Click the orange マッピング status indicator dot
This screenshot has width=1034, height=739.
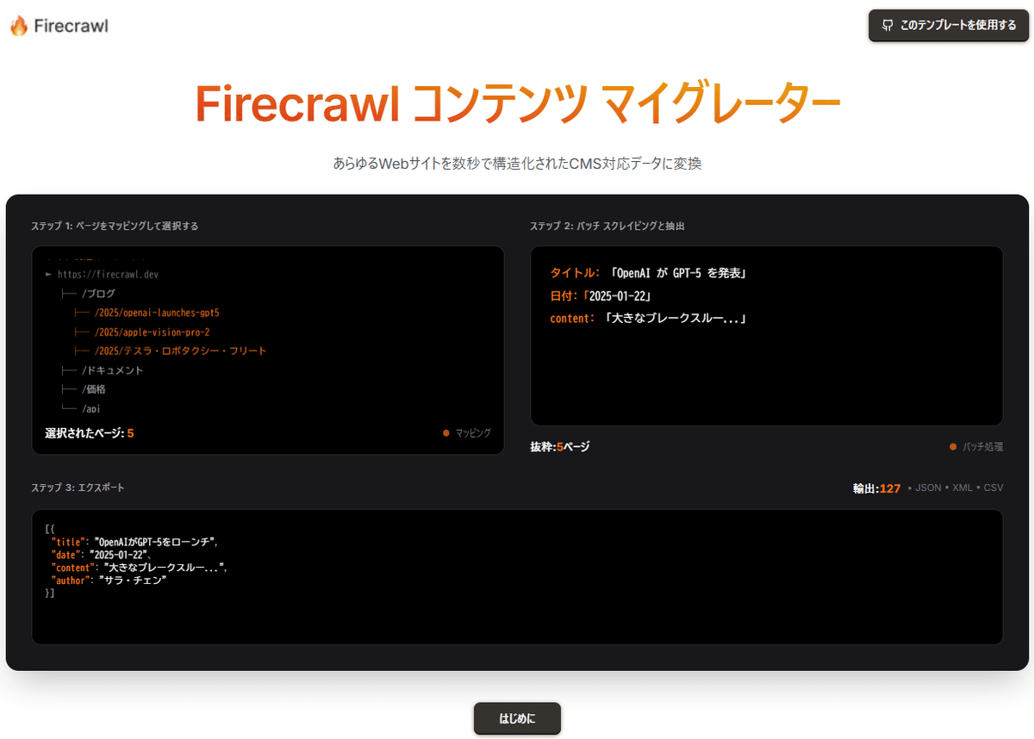(x=445, y=433)
